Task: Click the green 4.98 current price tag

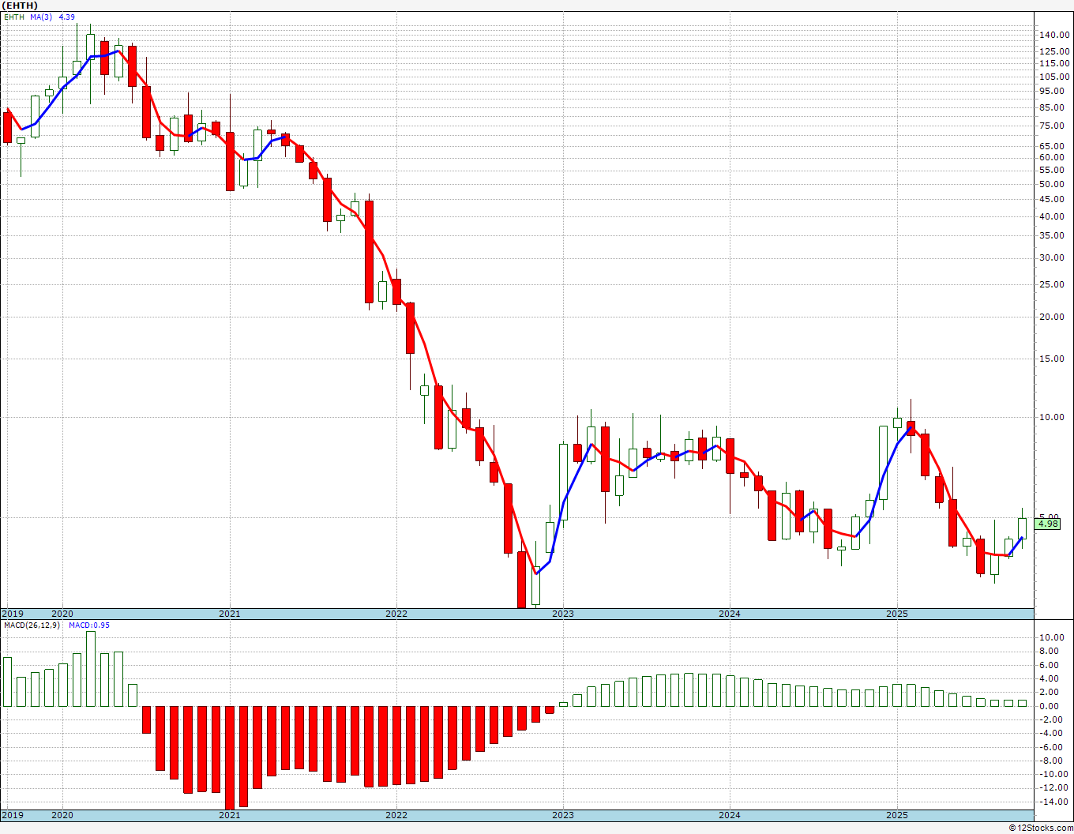Action: 1048,524
